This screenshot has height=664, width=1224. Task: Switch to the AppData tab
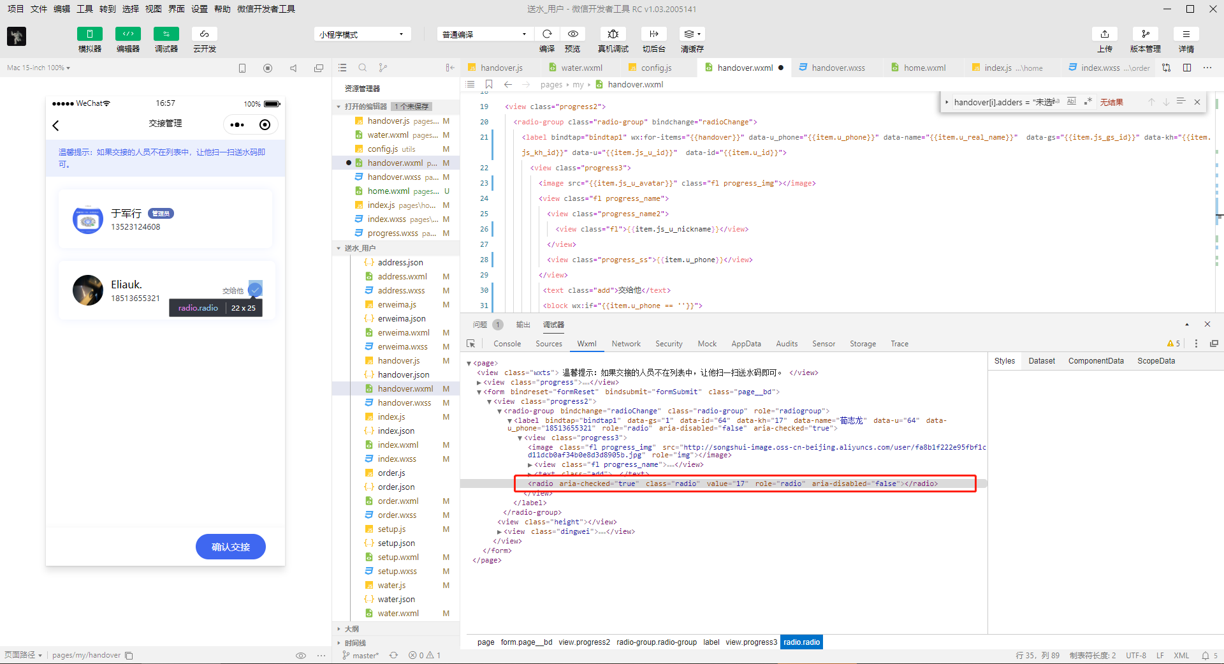746,344
